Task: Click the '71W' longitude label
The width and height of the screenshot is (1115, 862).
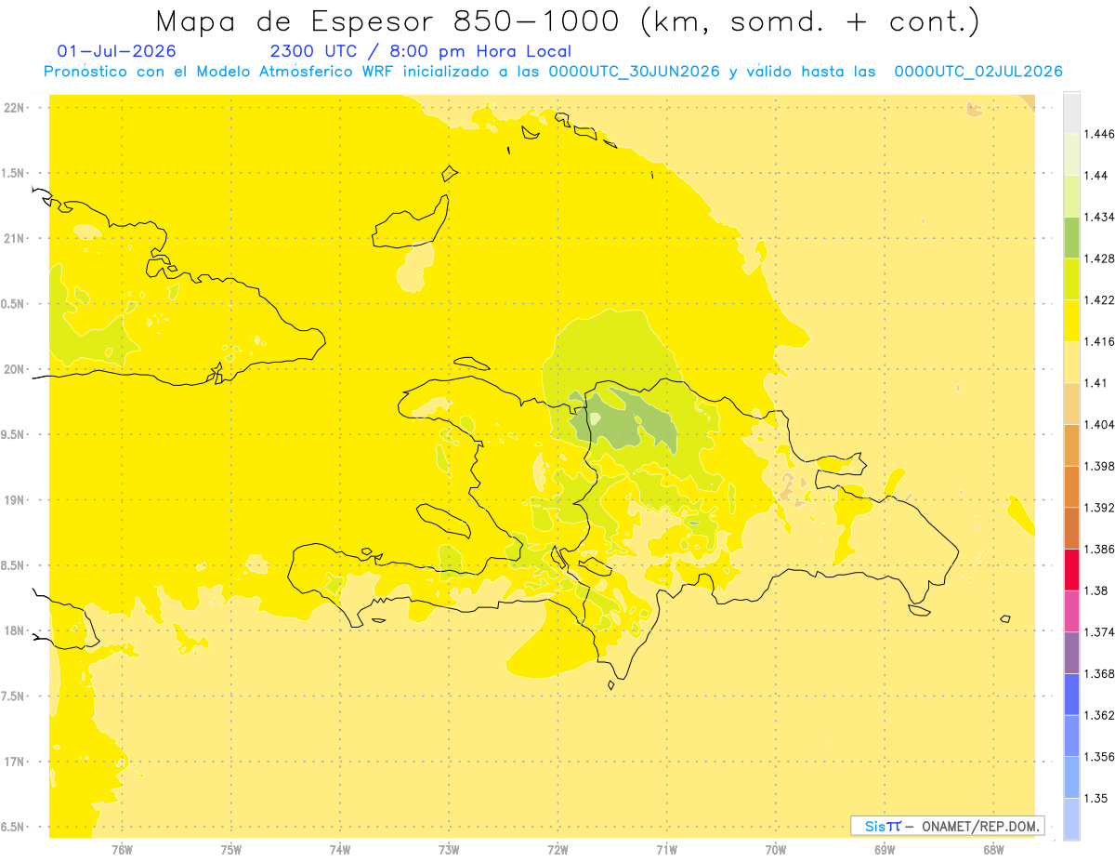Action: click(x=667, y=849)
